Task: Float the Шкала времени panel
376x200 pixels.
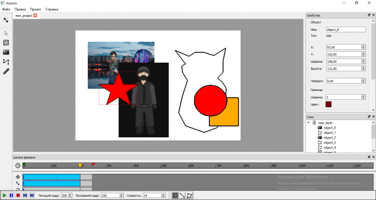Action: (369, 157)
